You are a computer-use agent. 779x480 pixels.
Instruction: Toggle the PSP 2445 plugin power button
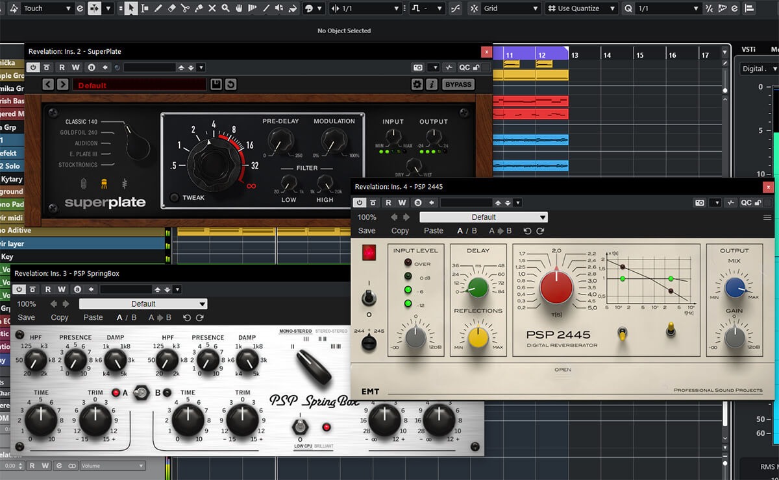(x=361, y=202)
